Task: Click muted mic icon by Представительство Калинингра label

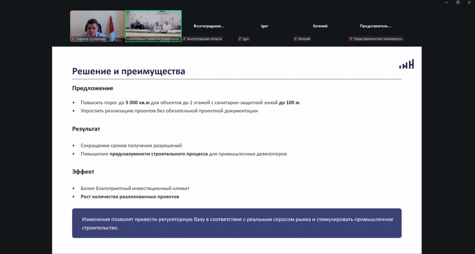Action: point(351,39)
